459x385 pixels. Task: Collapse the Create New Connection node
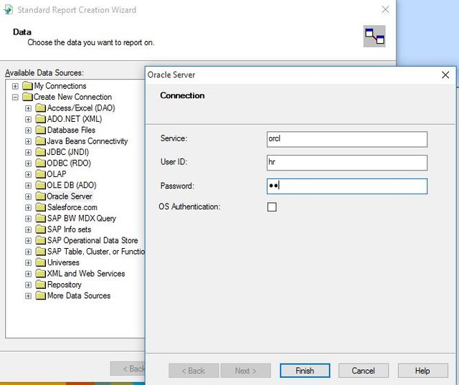[x=15, y=97]
